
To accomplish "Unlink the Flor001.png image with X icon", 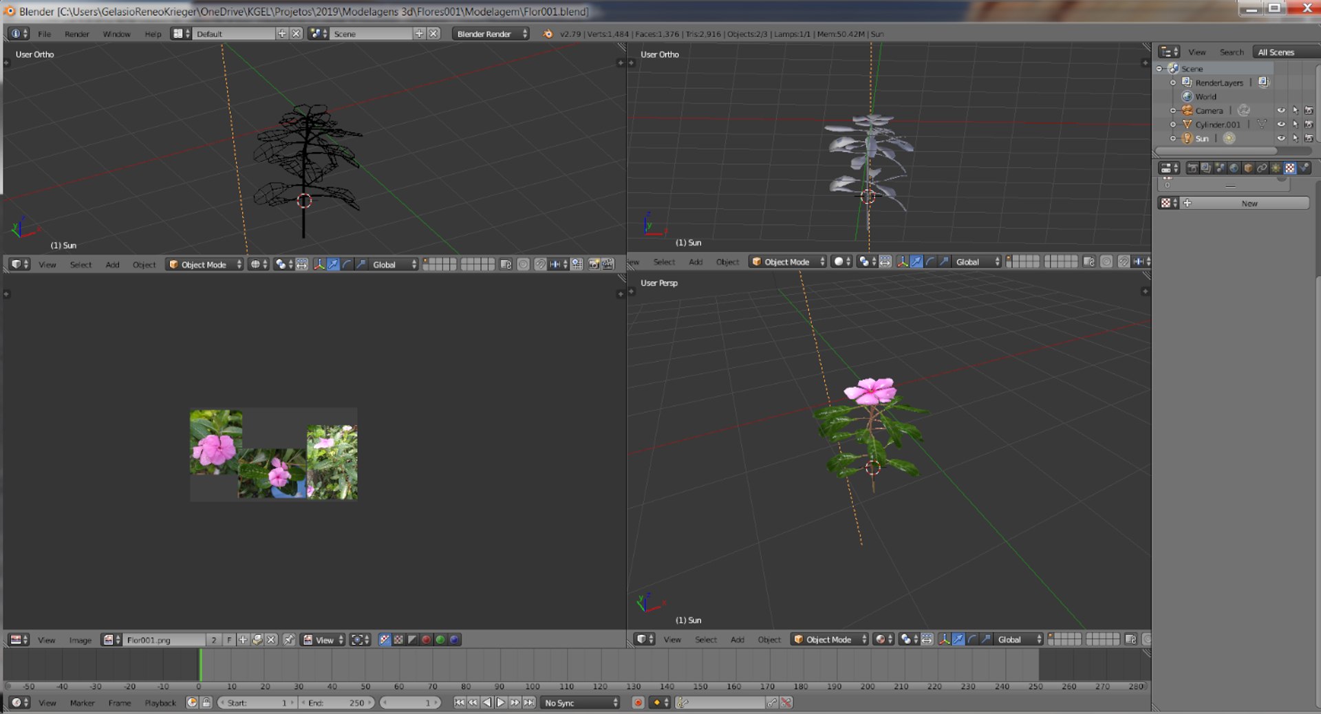I will tap(271, 640).
